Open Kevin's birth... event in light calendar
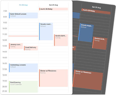The height and width of the screenshot is (95, 116). 61,40
